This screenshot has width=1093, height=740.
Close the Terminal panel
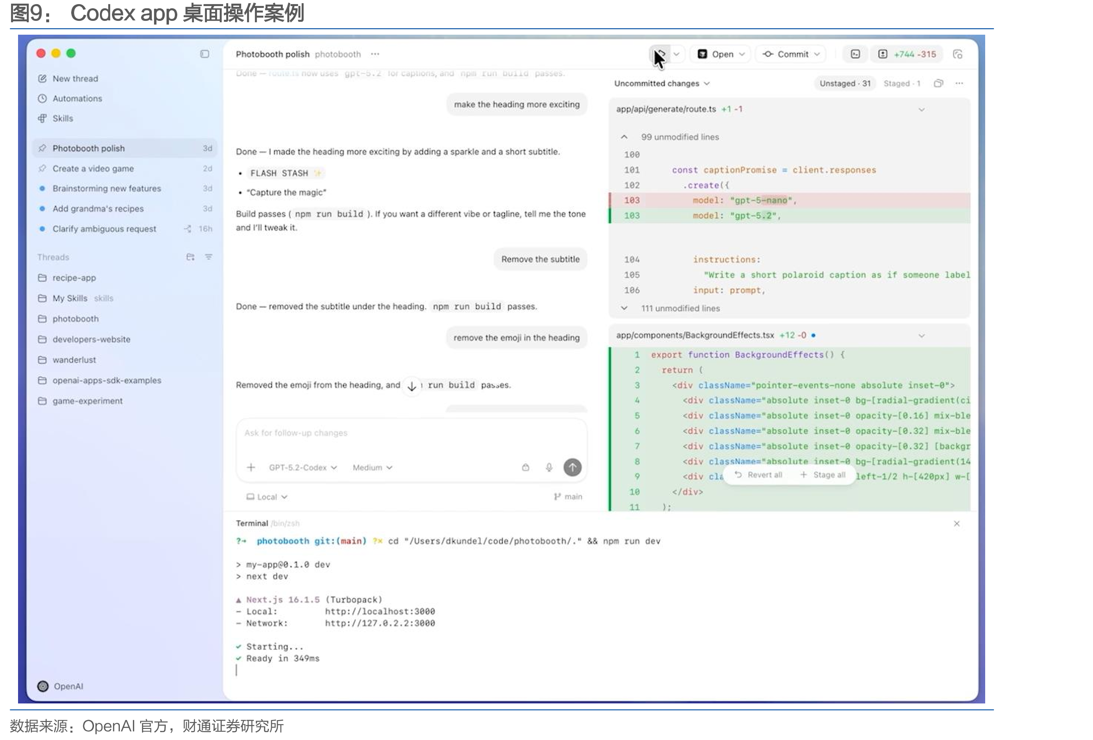(956, 524)
